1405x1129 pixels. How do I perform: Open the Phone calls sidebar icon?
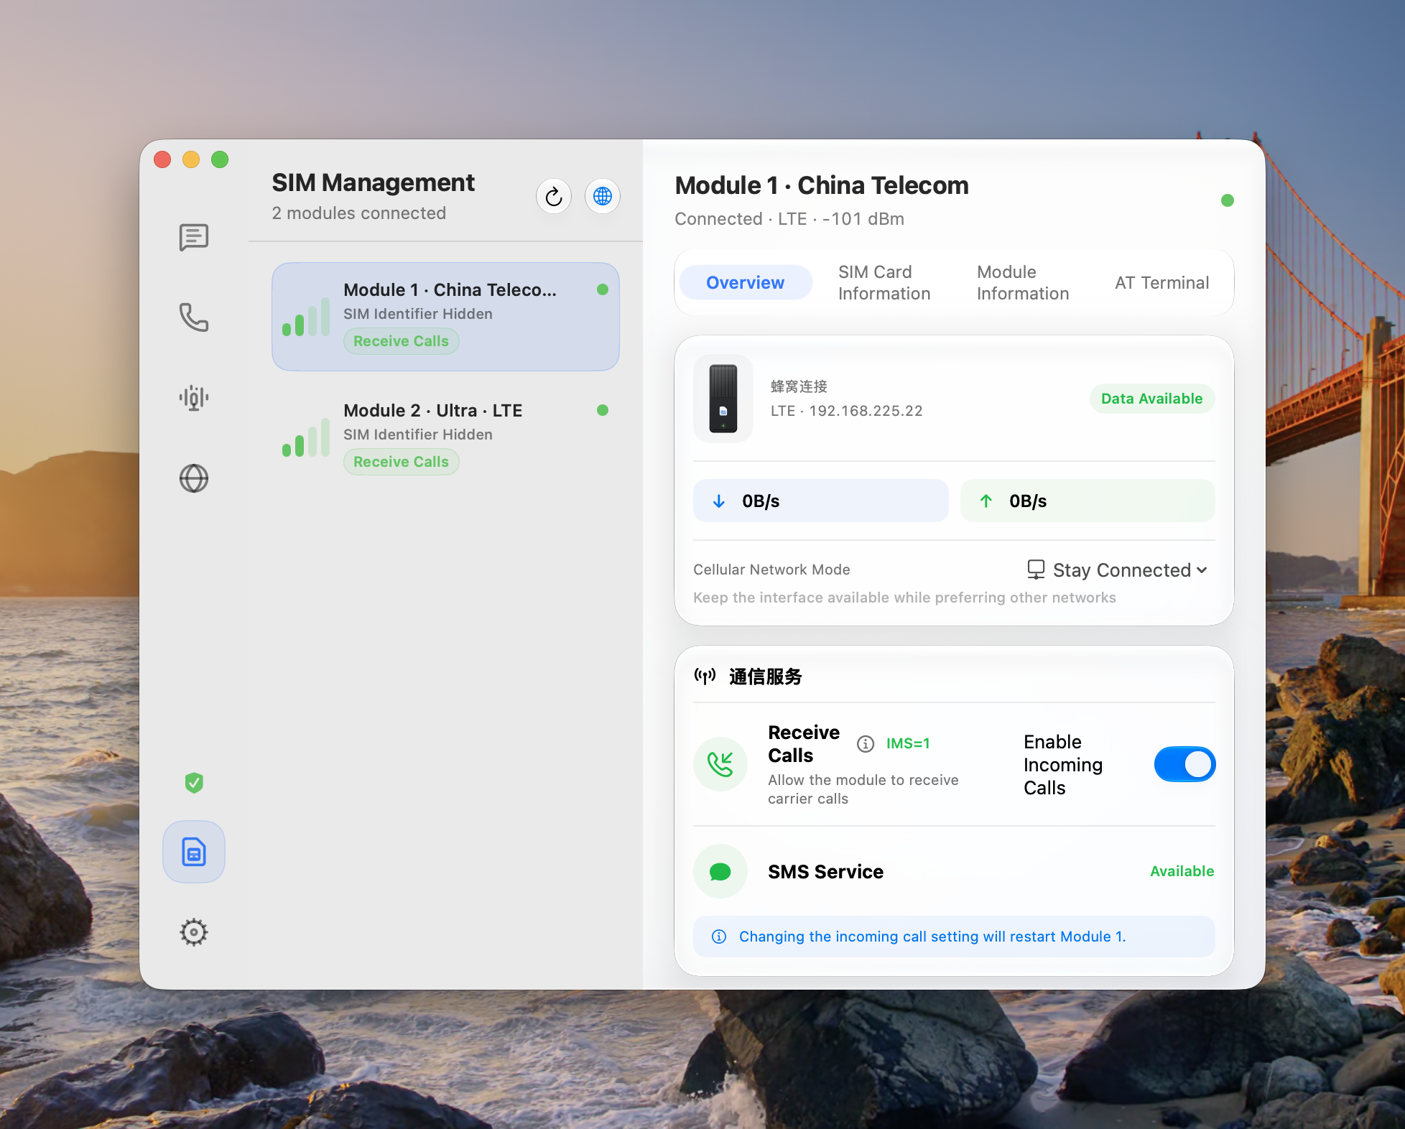coord(193,317)
